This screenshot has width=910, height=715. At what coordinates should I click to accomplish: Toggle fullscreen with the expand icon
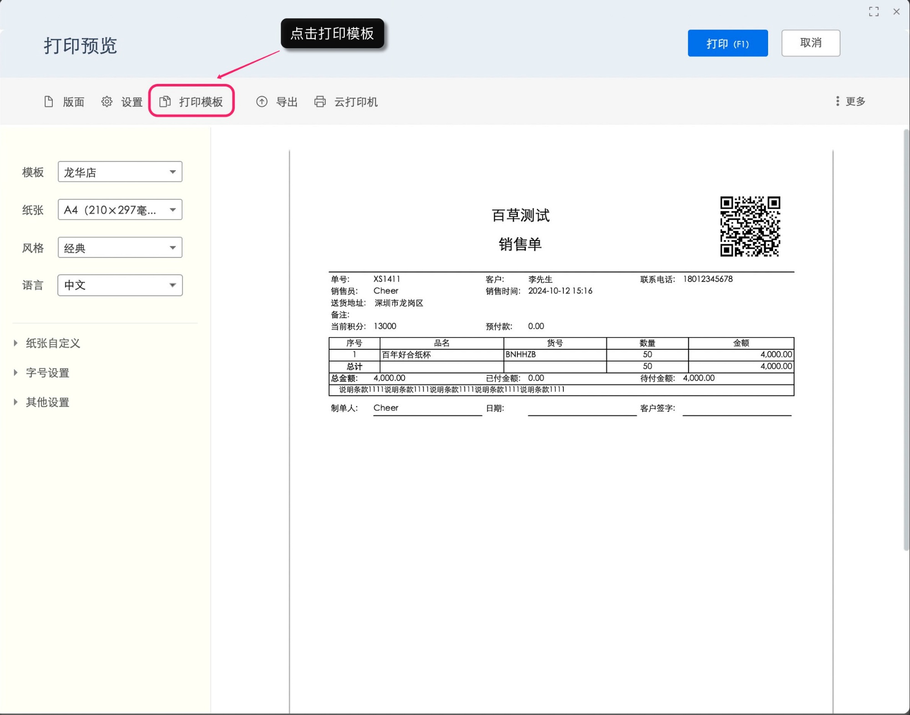pyautogui.click(x=873, y=12)
